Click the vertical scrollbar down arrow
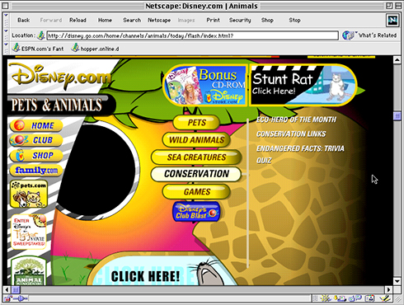The width and height of the screenshot is (404, 305). pyautogui.click(x=397, y=281)
